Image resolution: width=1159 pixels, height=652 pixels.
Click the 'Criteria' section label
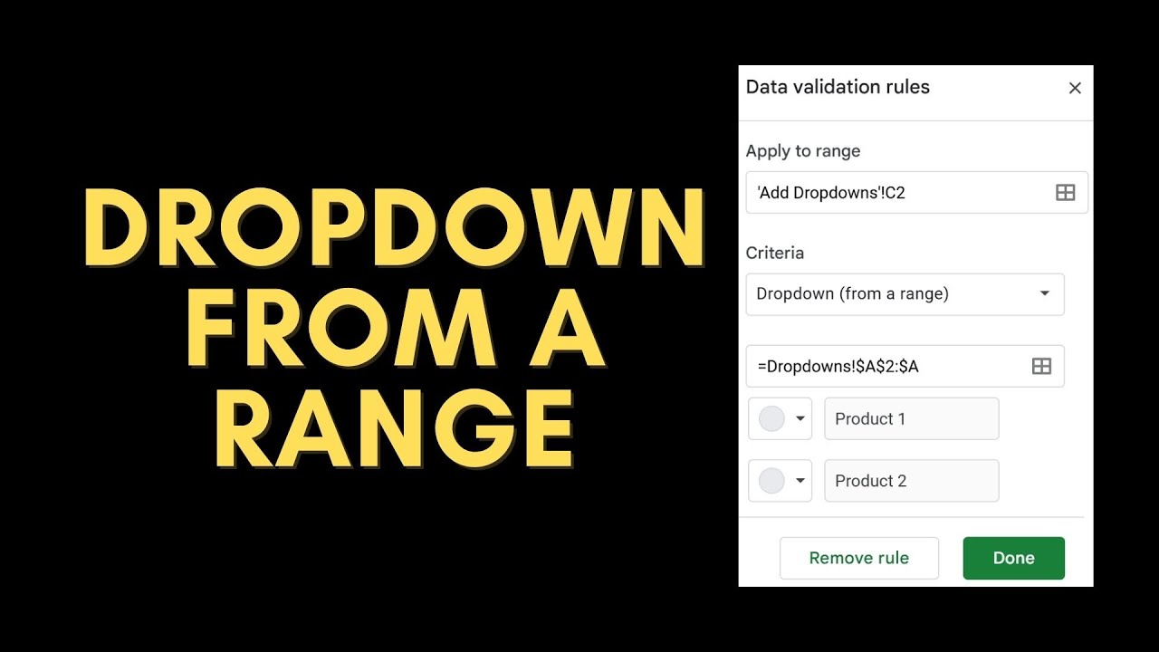point(774,253)
